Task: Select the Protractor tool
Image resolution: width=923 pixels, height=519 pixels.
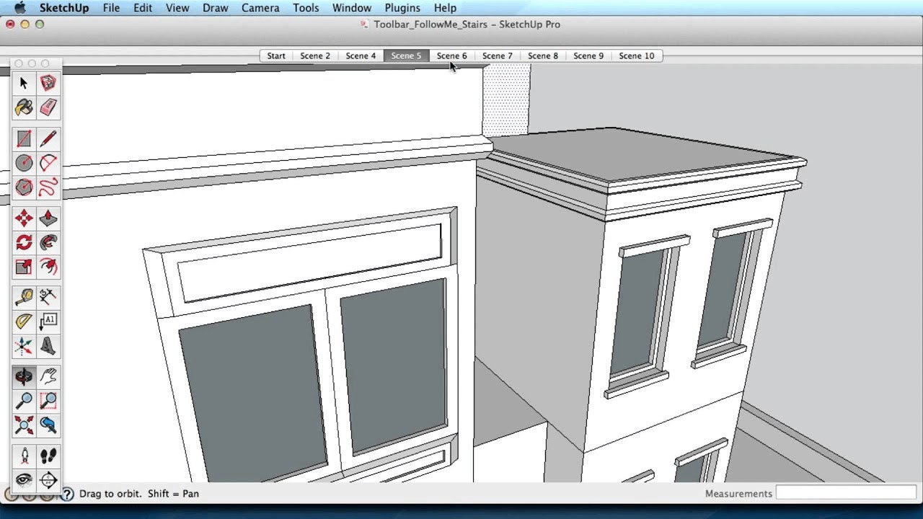Action: point(24,321)
